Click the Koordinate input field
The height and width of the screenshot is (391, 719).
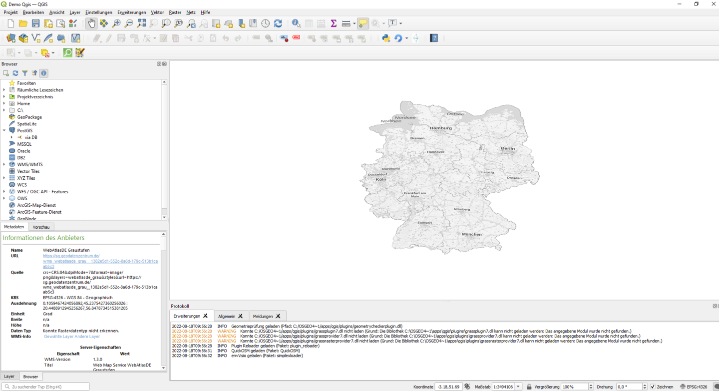coord(448,387)
